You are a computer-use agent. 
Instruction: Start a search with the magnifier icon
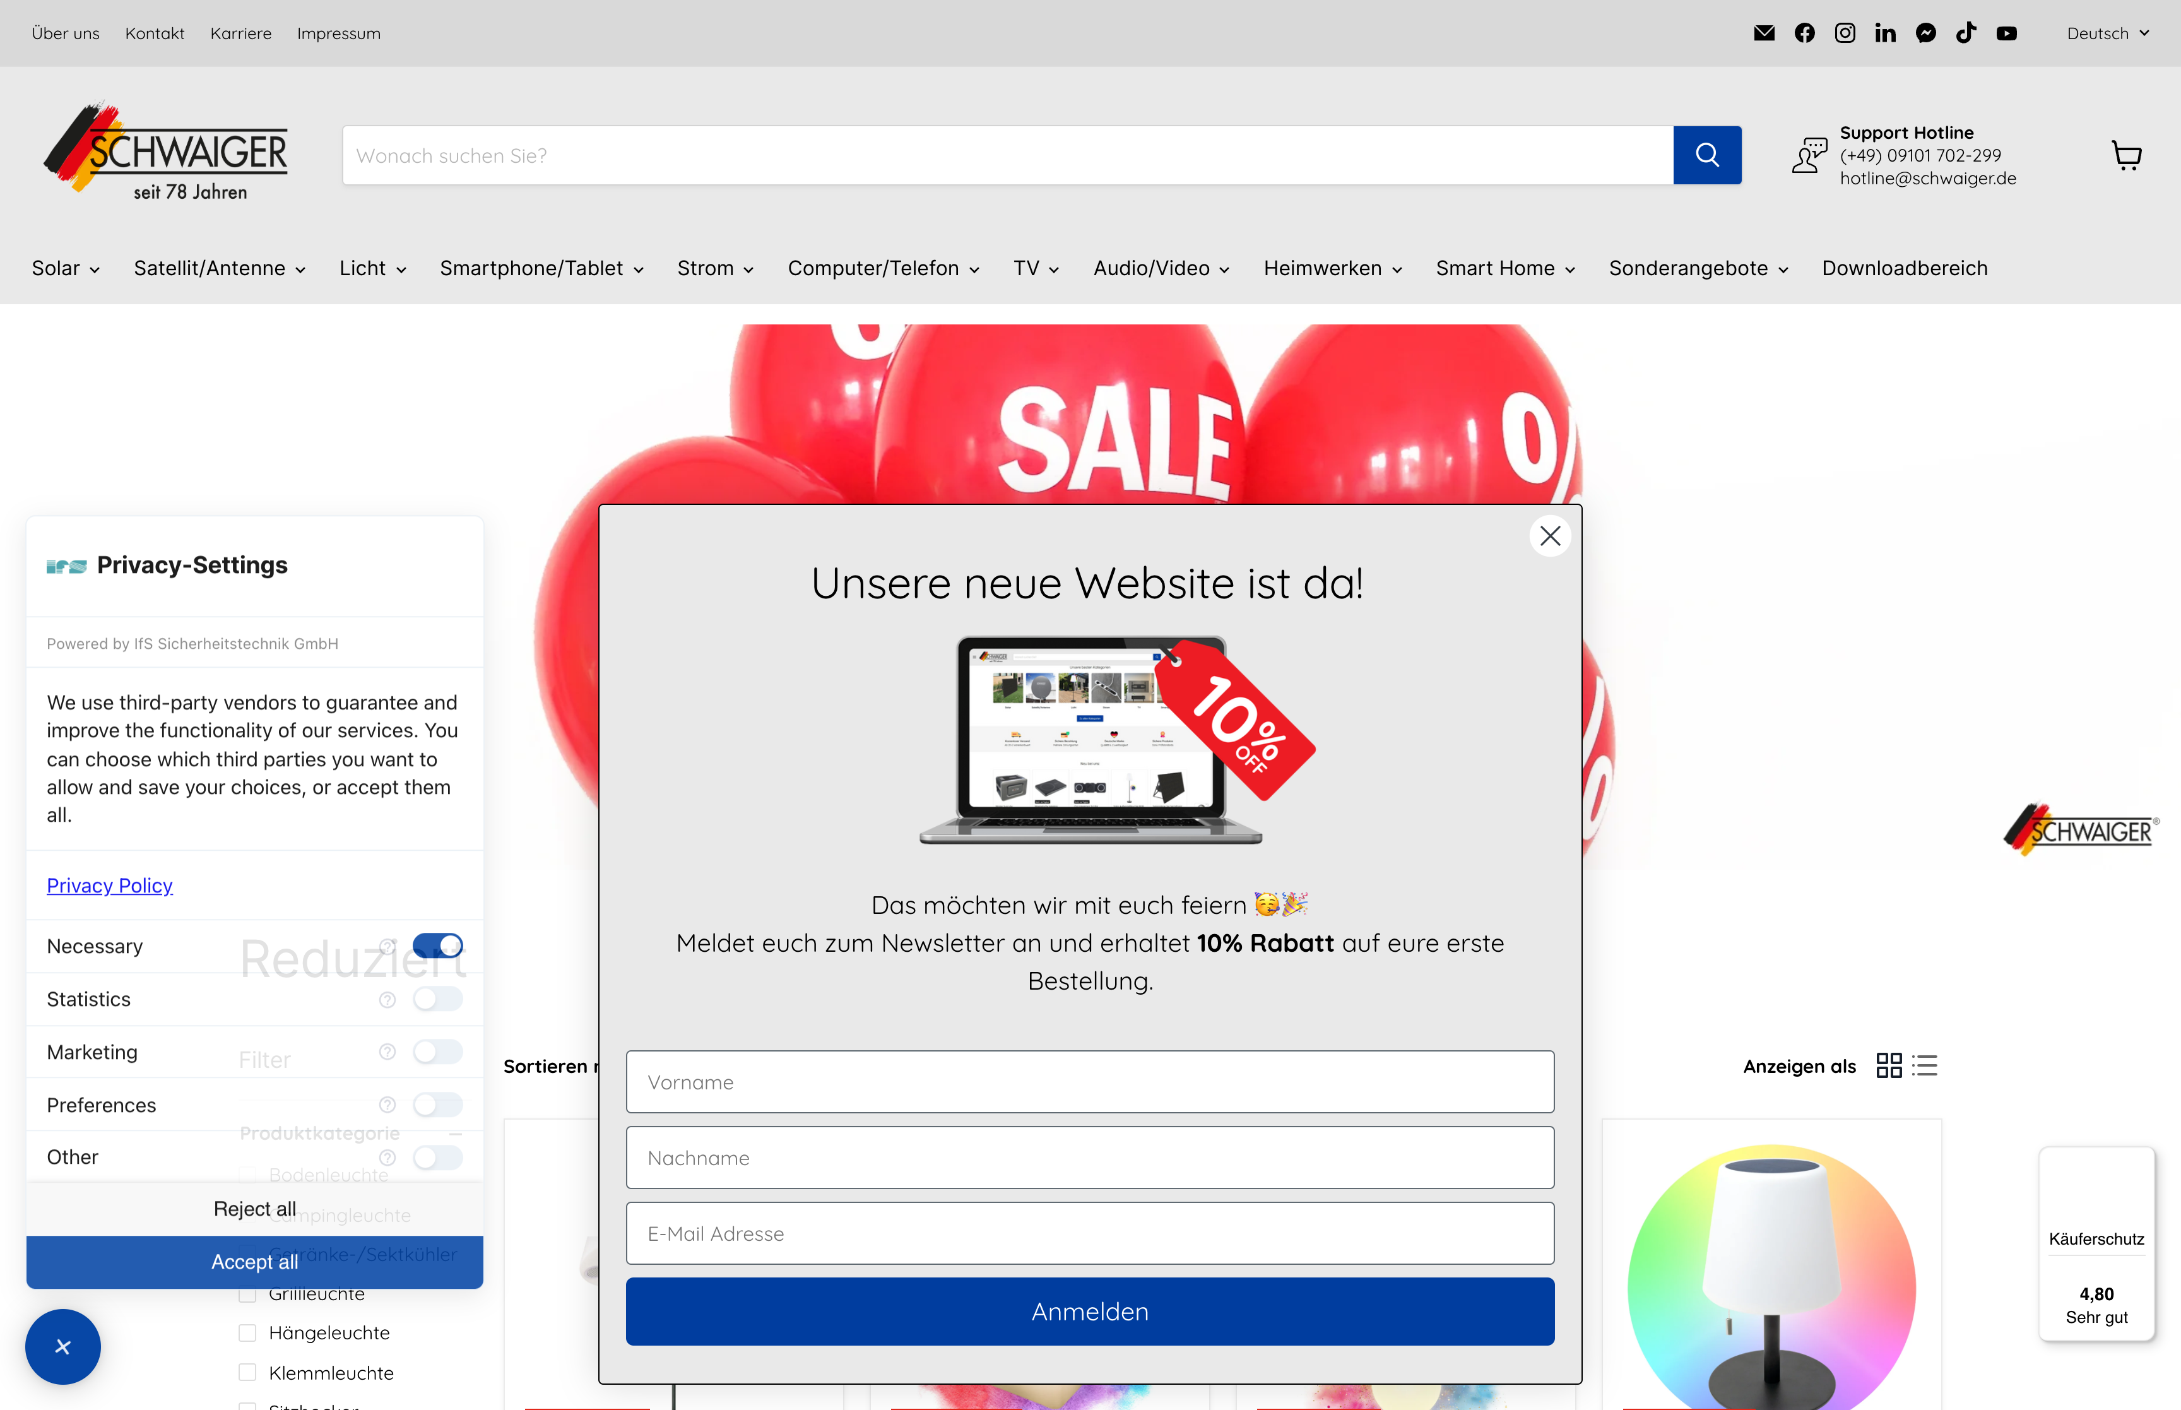point(1707,155)
